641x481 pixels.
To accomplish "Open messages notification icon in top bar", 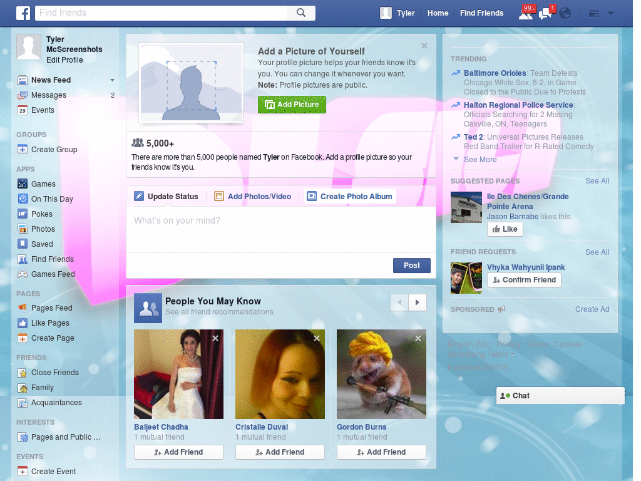I will 546,13.
